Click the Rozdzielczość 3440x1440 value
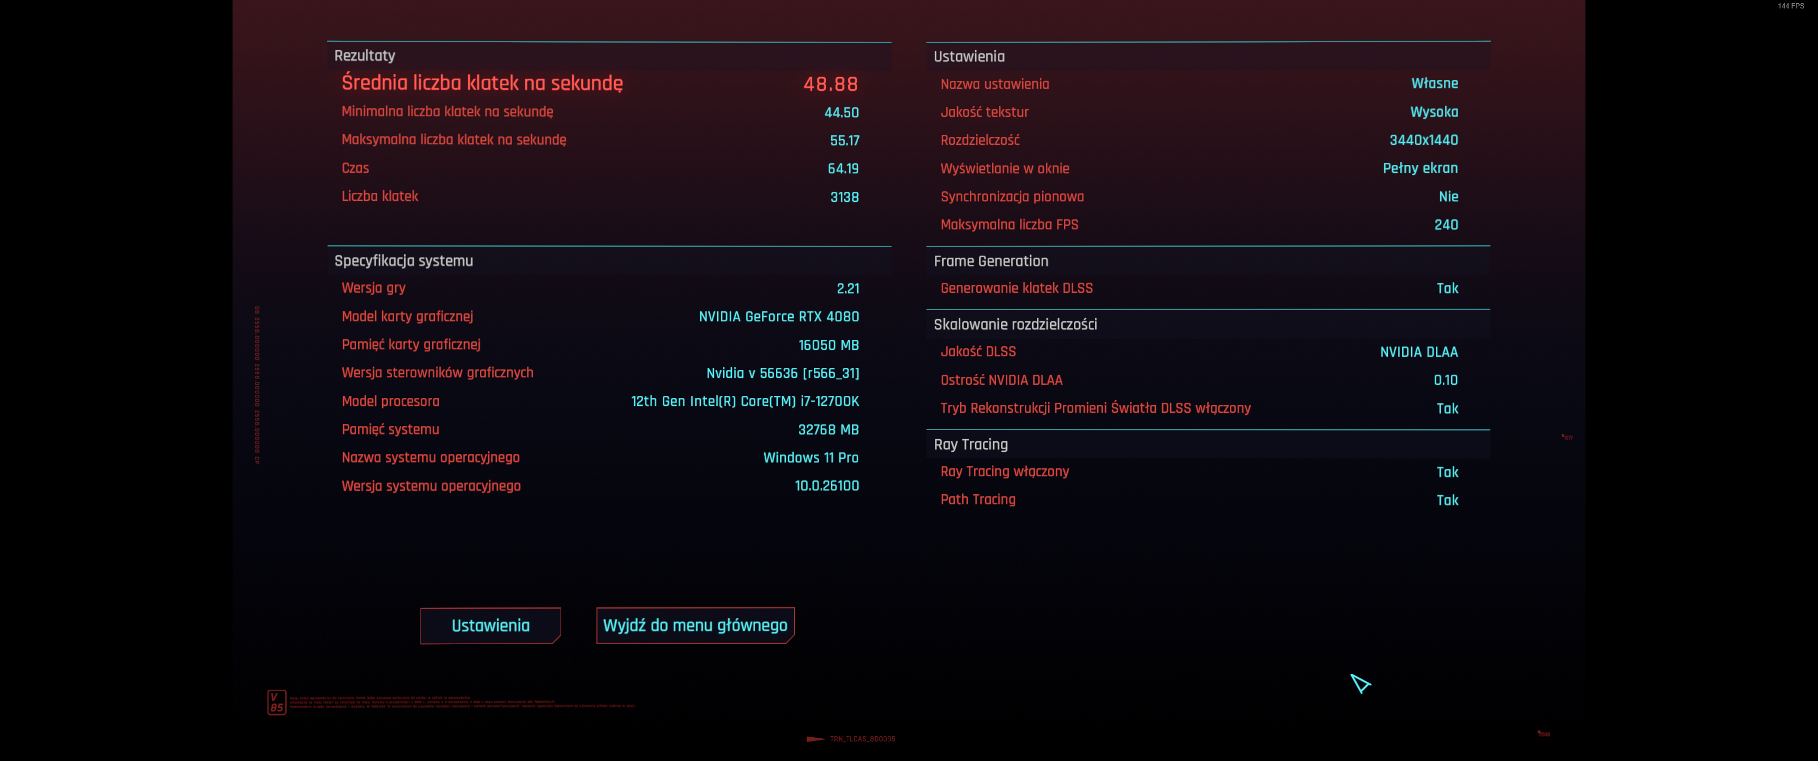This screenshot has width=1818, height=761. pos(1424,140)
